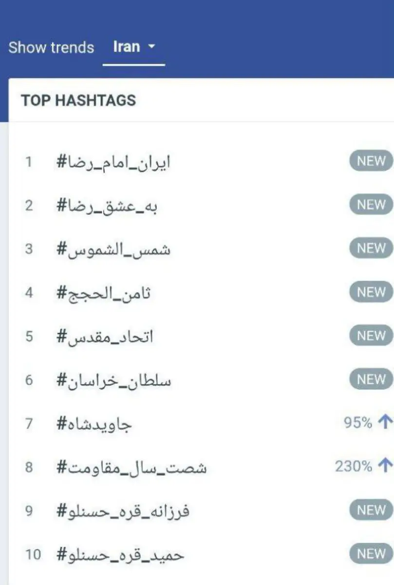The image size is (394, 585).
Task: Click the NEW badge beside حميد_قره_حسنلو
Action: tap(370, 553)
